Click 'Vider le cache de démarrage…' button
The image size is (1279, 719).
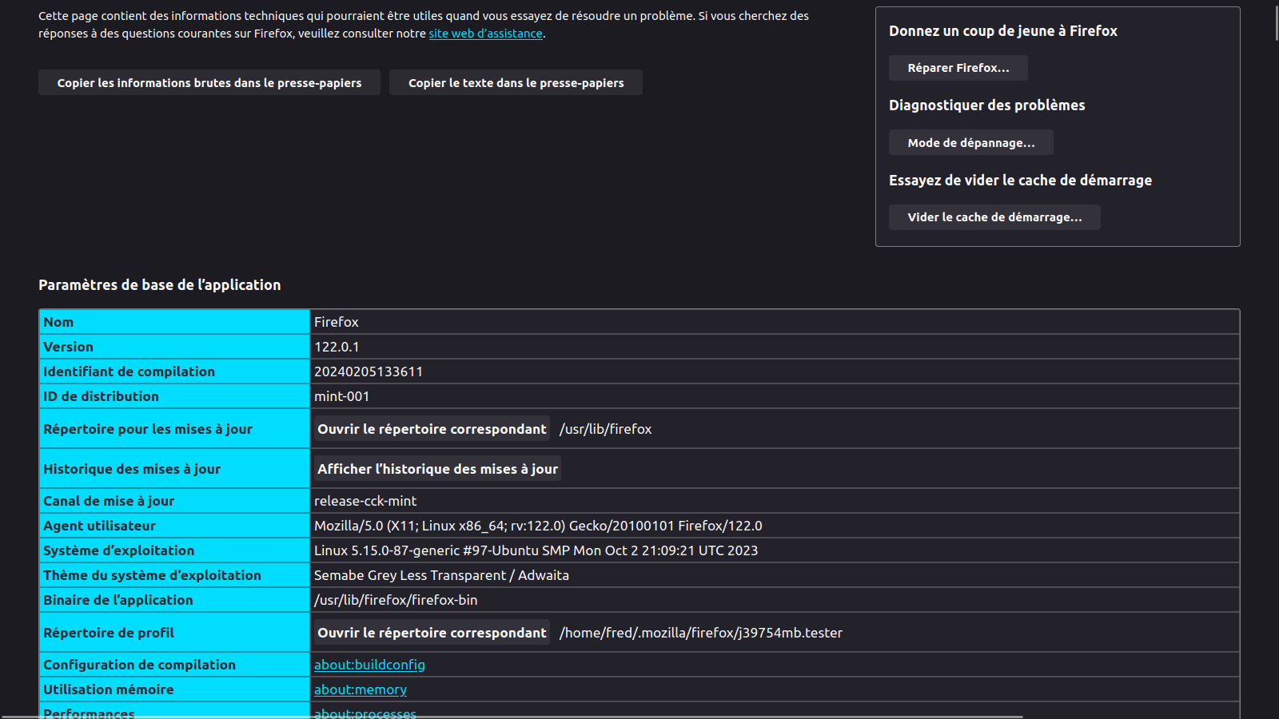click(x=994, y=217)
